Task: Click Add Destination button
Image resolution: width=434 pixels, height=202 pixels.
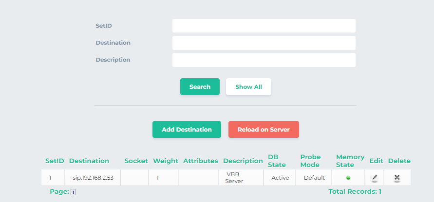Action: [x=187, y=130]
